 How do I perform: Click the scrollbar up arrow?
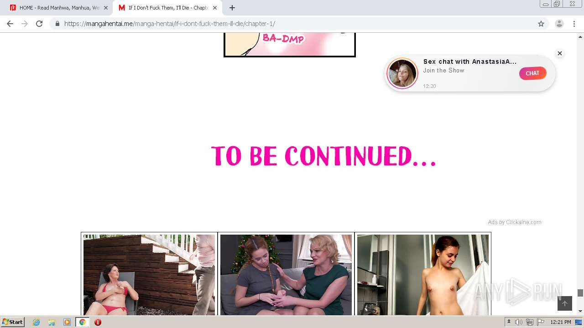[x=580, y=36]
